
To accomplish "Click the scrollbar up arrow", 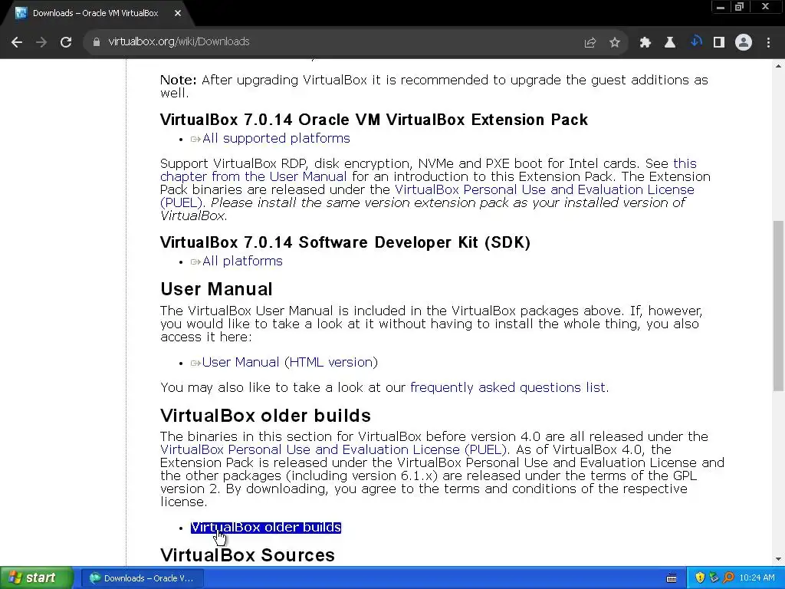I will (779, 66).
